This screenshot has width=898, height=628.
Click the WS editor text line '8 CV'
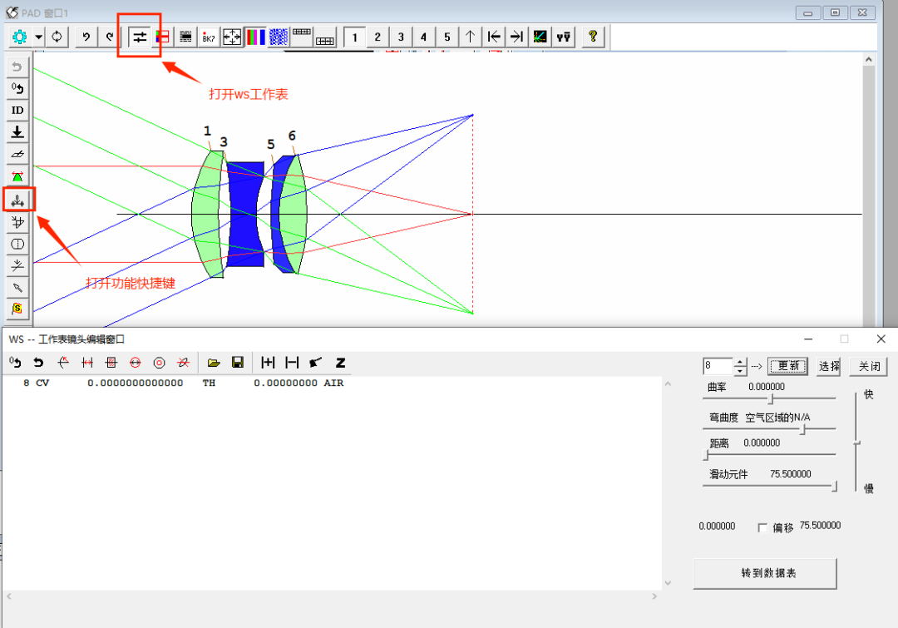point(183,383)
